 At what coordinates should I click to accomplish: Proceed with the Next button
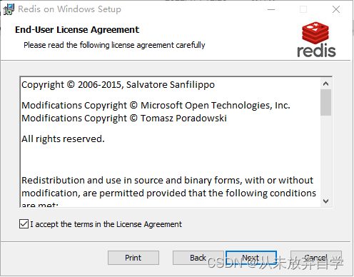coord(251,258)
